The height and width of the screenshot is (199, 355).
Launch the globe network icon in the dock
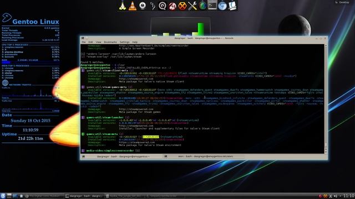tap(202, 6)
